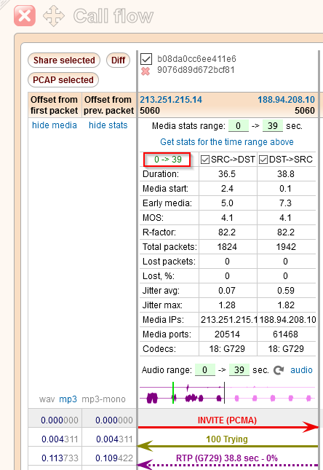Click Share selected button
The image size is (323, 470).
point(64,60)
